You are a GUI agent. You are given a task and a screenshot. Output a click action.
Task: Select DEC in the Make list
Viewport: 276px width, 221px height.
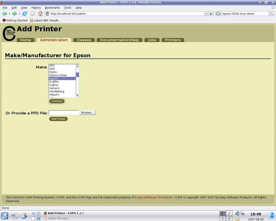tap(62, 66)
